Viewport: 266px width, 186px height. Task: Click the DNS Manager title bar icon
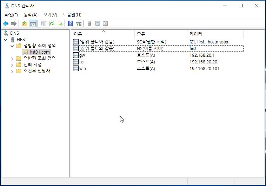(7, 6)
